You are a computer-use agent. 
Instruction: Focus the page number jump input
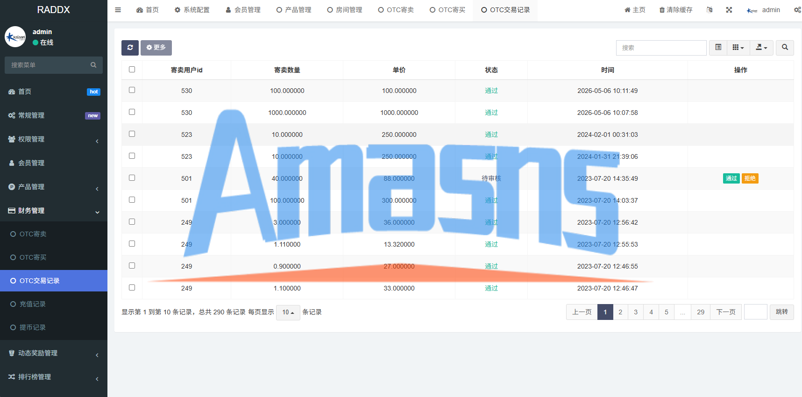[756, 312]
